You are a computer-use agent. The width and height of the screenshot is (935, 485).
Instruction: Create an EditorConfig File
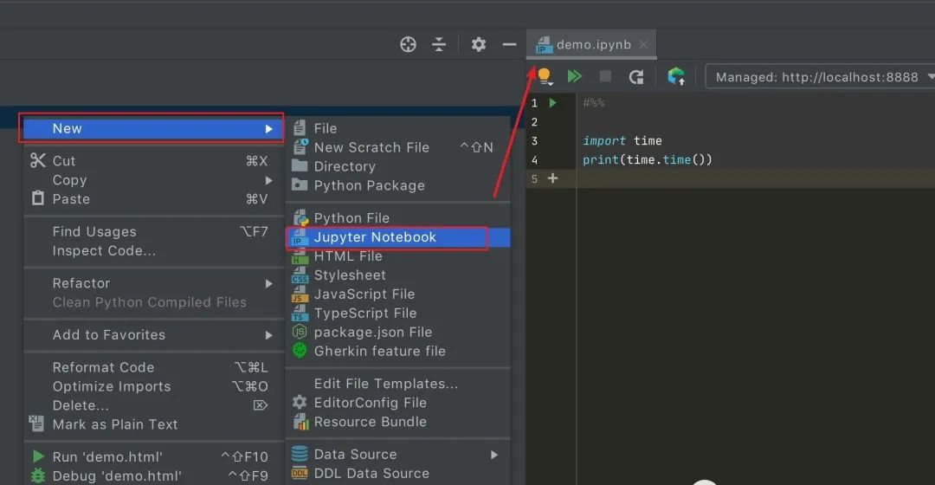coord(397,403)
